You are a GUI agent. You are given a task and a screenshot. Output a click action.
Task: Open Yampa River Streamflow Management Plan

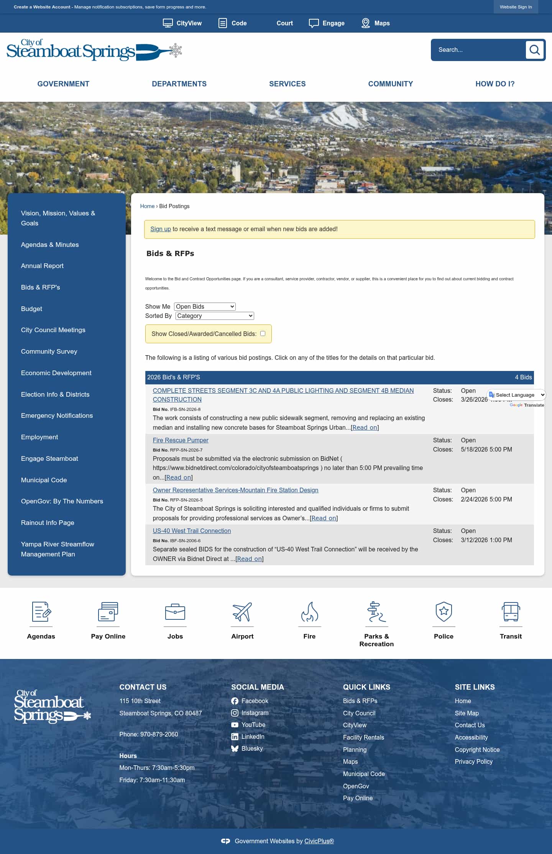click(58, 549)
